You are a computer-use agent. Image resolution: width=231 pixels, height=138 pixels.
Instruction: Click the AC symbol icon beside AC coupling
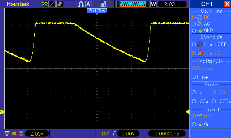[x=200, y=24]
